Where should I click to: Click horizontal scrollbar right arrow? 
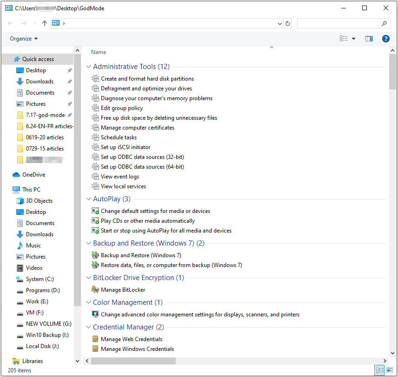point(385,361)
